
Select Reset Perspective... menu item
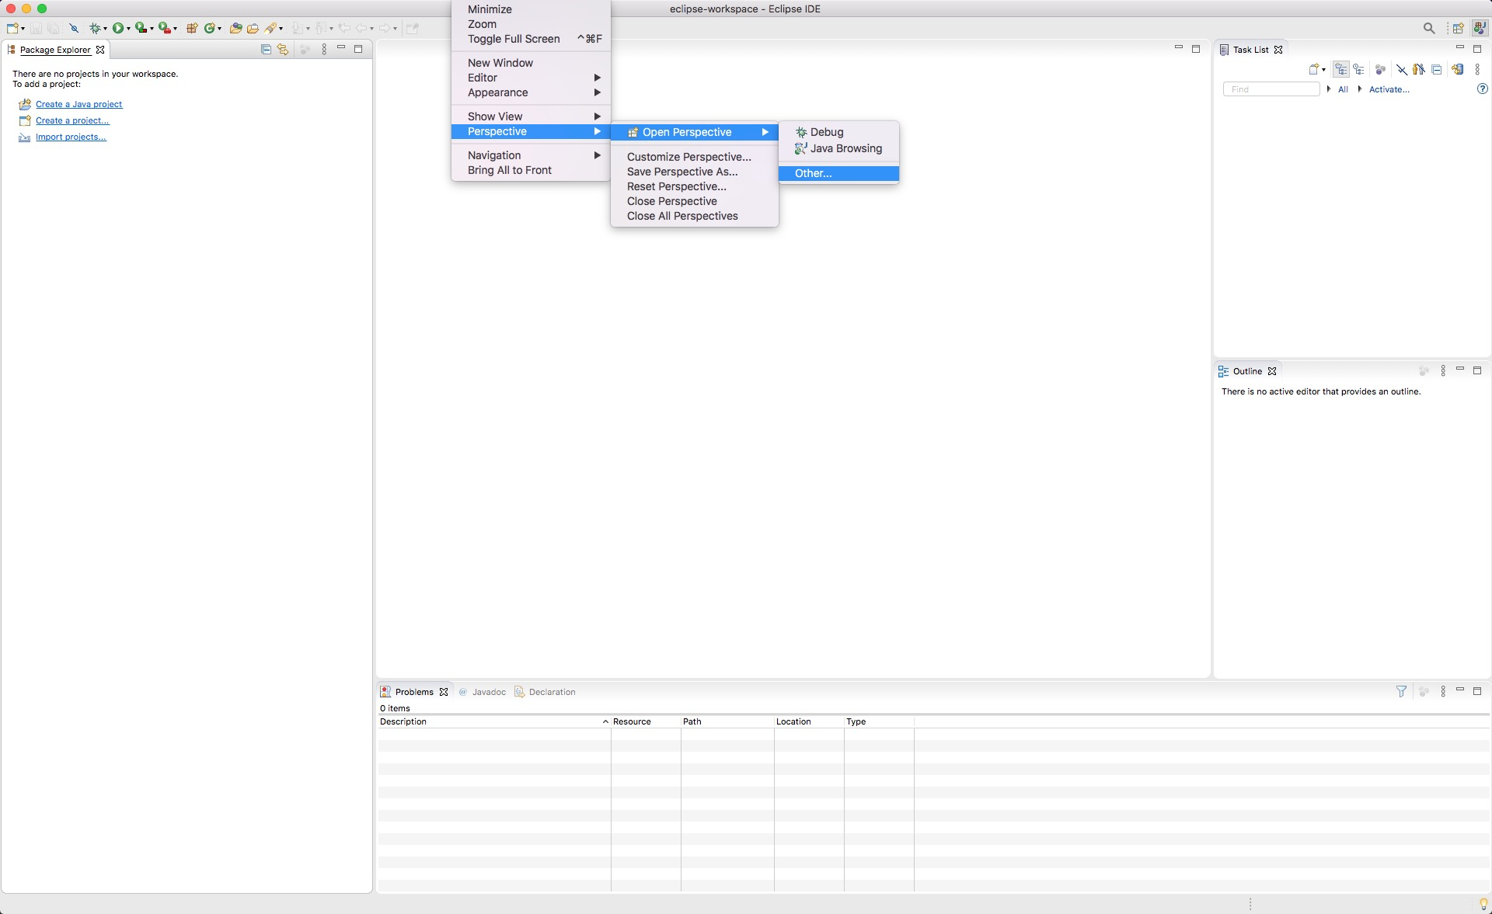coord(695,186)
